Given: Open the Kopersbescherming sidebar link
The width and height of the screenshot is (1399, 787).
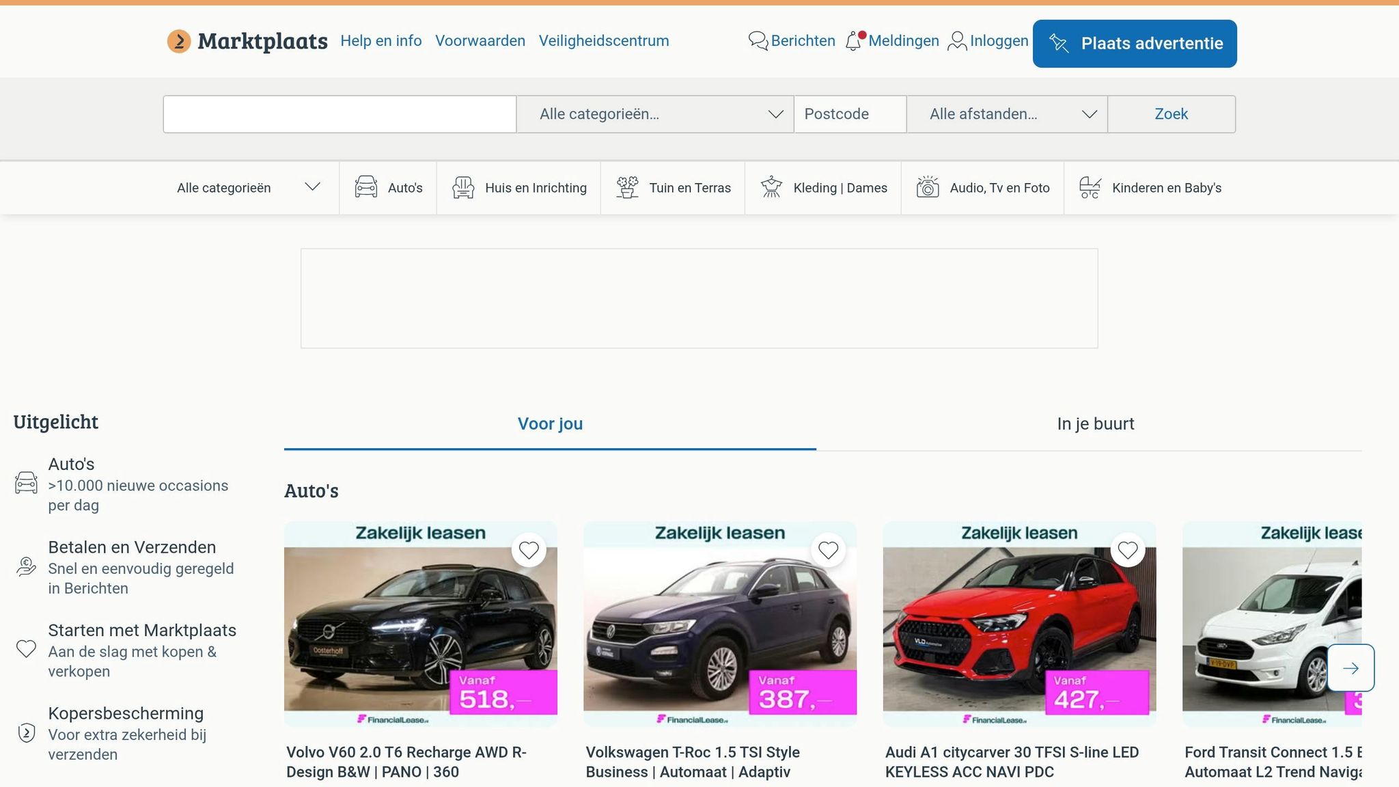Looking at the screenshot, I should [x=126, y=713].
